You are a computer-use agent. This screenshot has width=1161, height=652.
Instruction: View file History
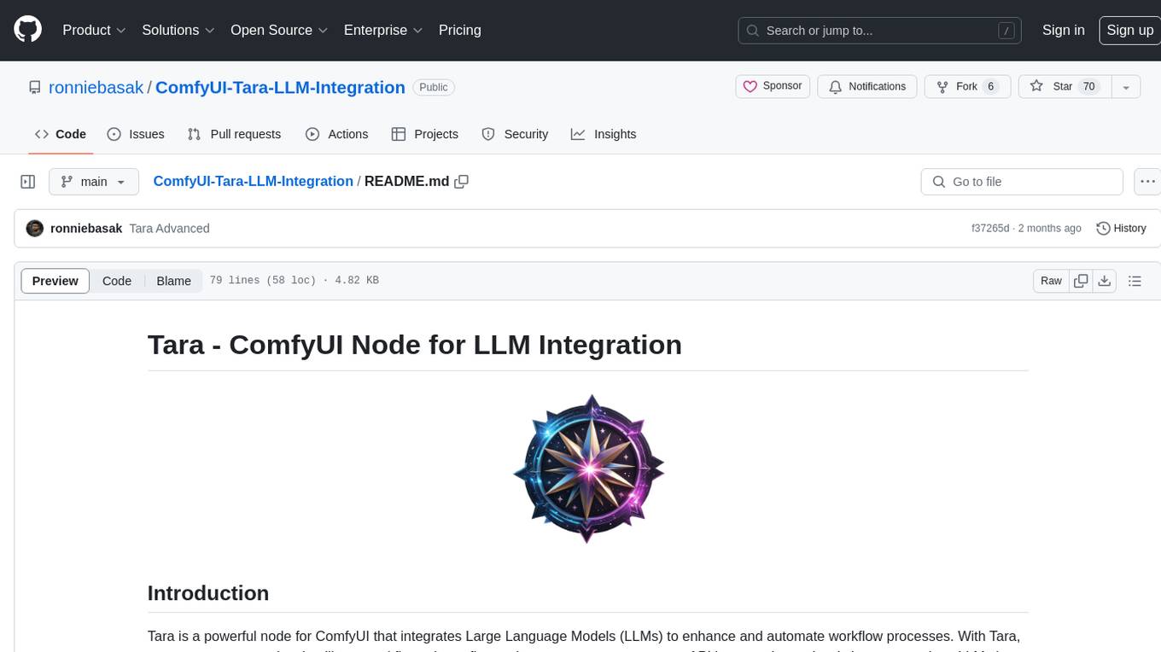1121,228
